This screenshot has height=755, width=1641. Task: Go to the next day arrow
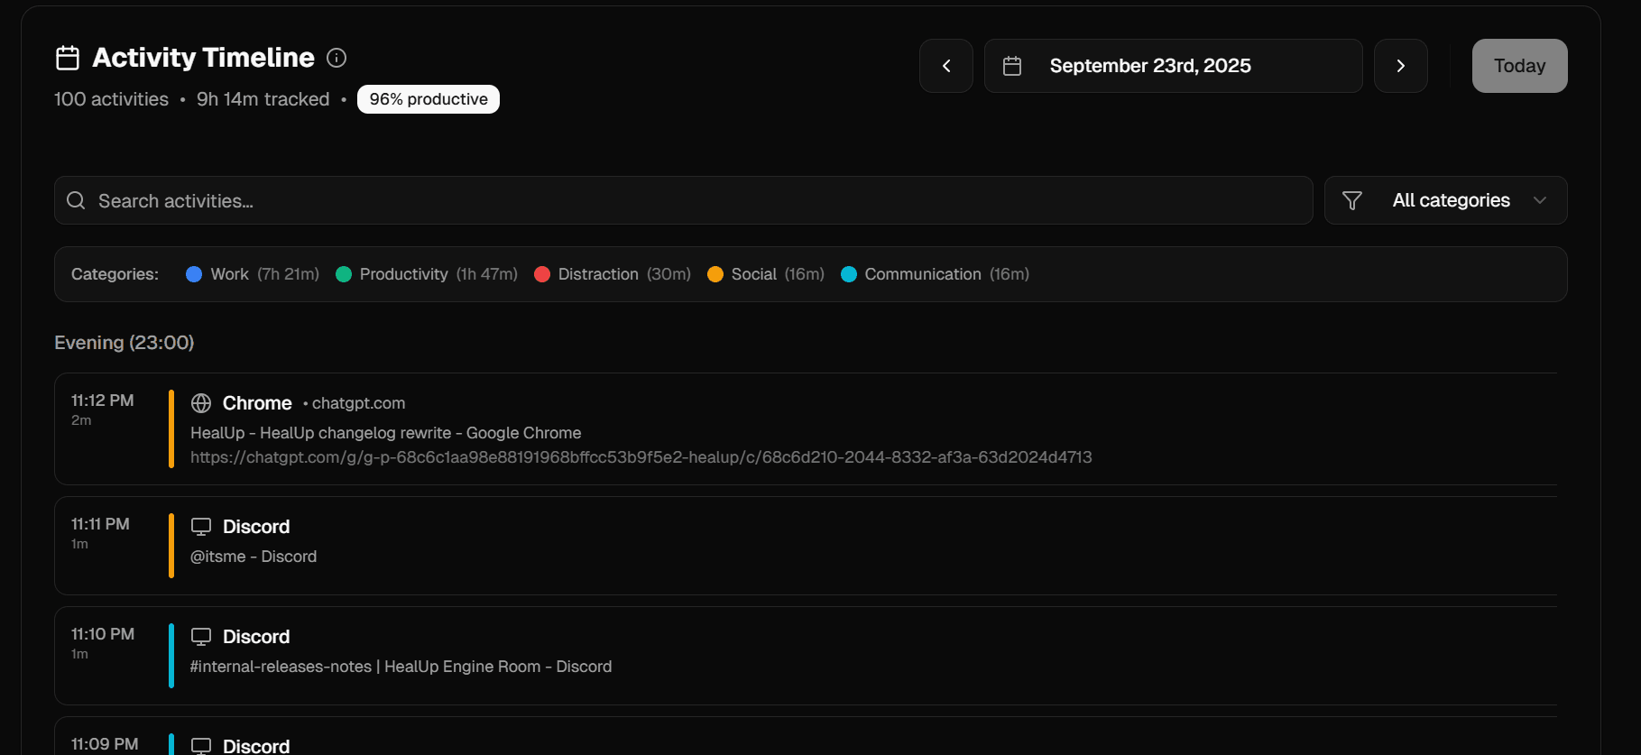tap(1400, 66)
